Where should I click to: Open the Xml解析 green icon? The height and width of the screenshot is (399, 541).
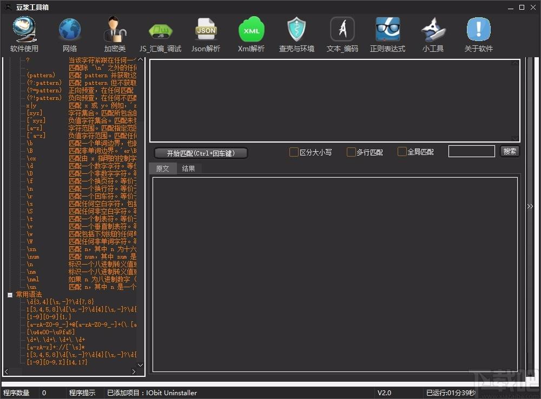point(251,35)
